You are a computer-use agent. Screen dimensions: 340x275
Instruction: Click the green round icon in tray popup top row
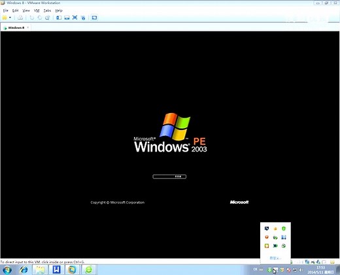(x=284, y=229)
